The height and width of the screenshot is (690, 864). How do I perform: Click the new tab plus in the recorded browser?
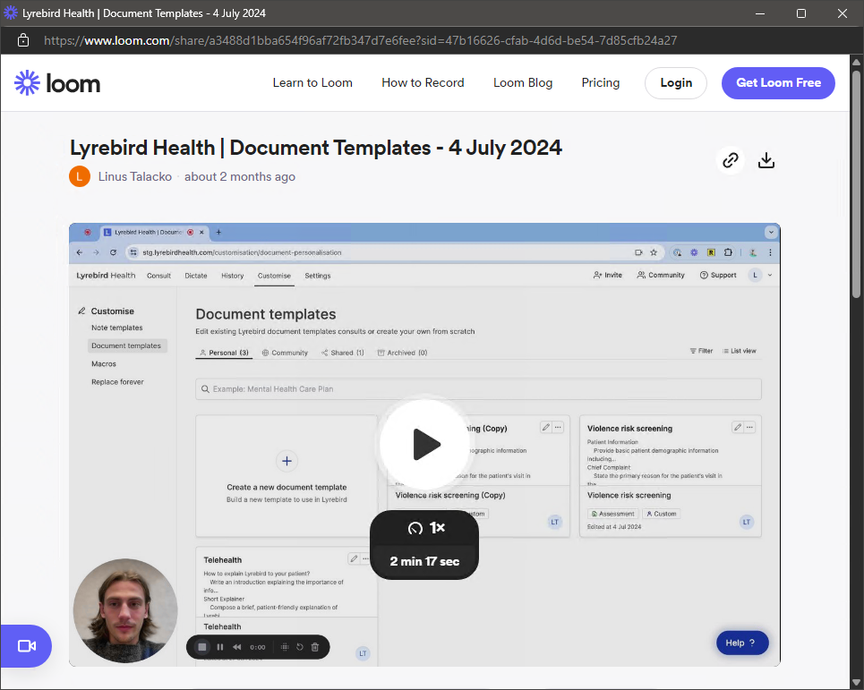(x=218, y=233)
